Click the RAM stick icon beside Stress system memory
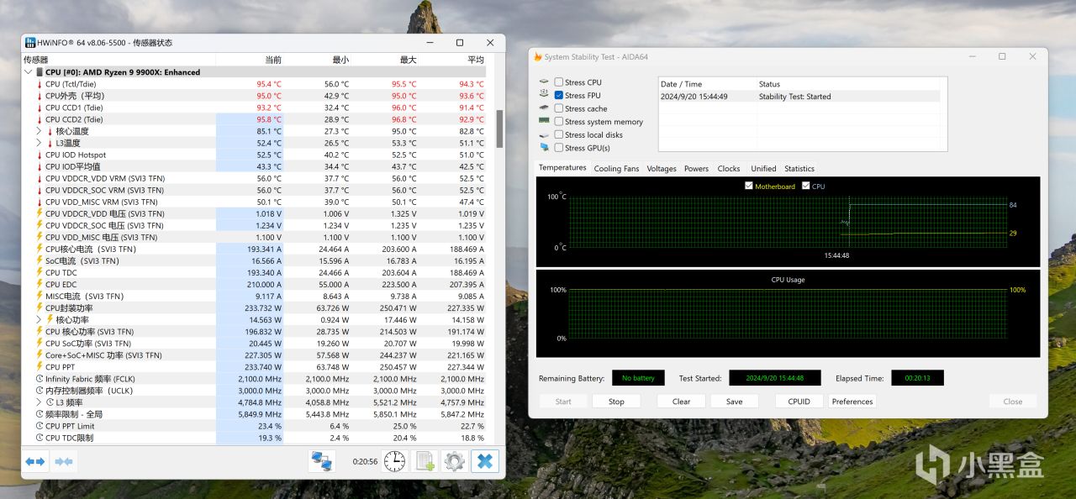The image size is (1076, 499). point(544,121)
